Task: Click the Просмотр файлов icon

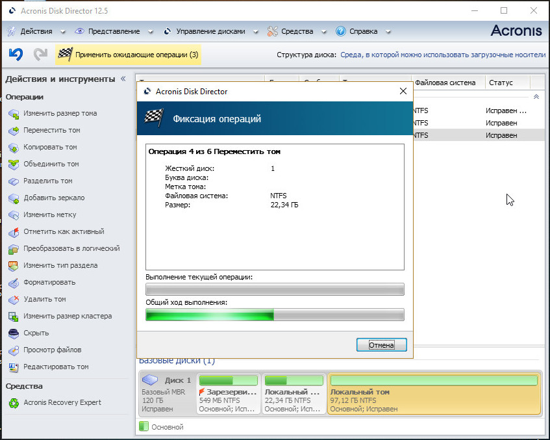Action: tap(14, 350)
